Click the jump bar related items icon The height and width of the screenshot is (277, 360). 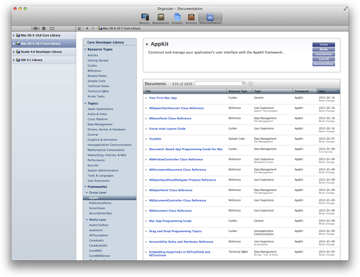80,28
